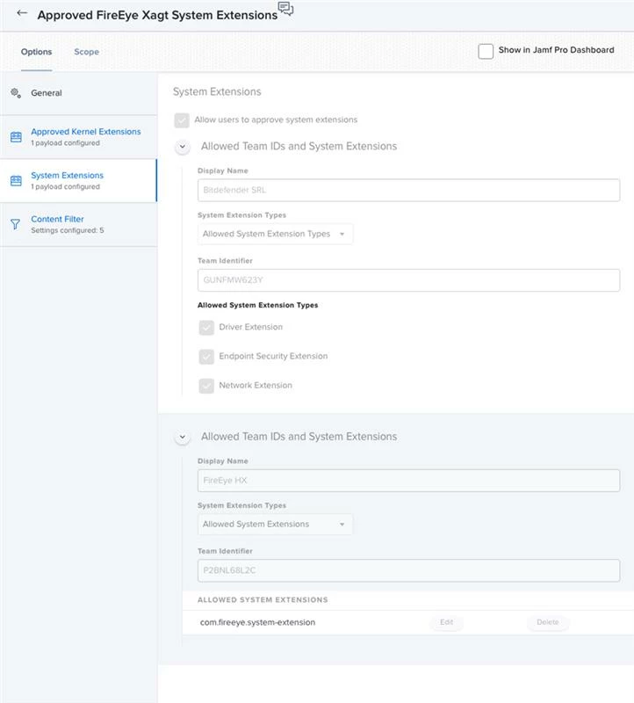Click the Approved Kernel Extensions payload icon
This screenshot has width=634, height=703.
(16, 137)
